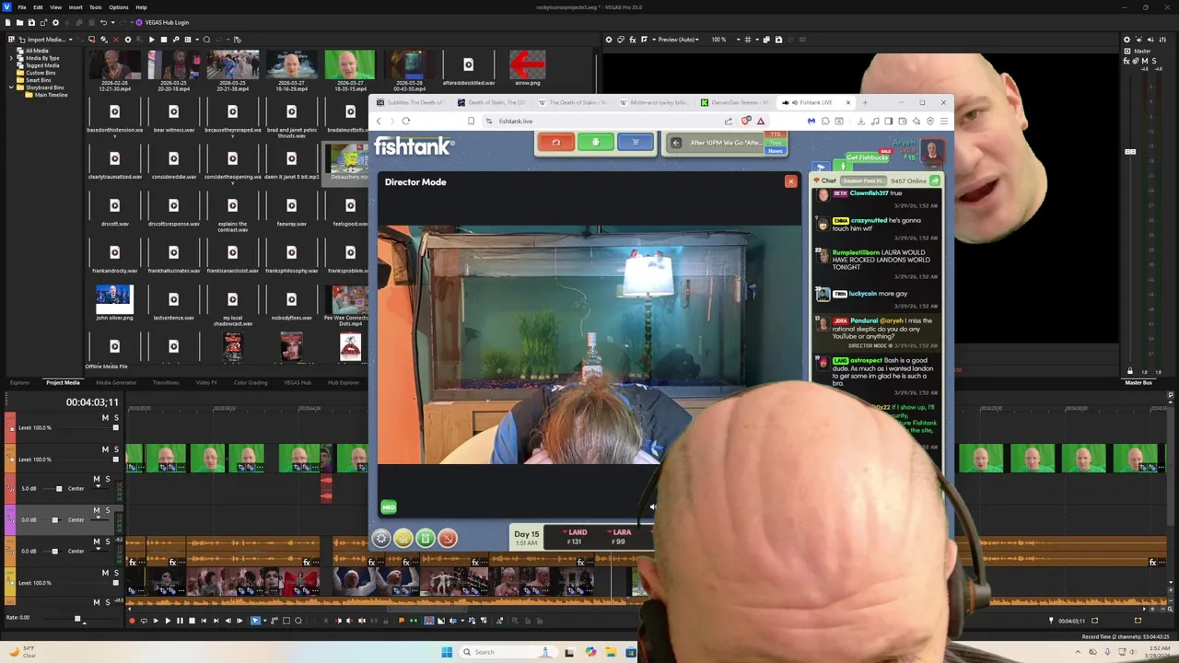Collapse the Storyboard Bins tree node
Image resolution: width=1179 pixels, height=663 pixels.
point(11,87)
